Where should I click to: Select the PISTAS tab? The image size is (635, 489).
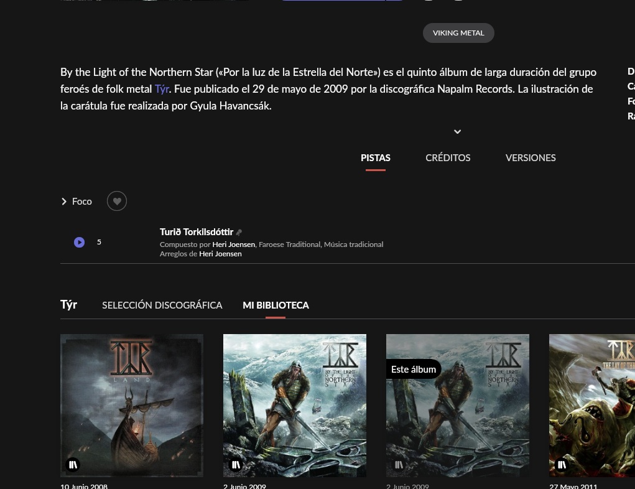point(376,157)
